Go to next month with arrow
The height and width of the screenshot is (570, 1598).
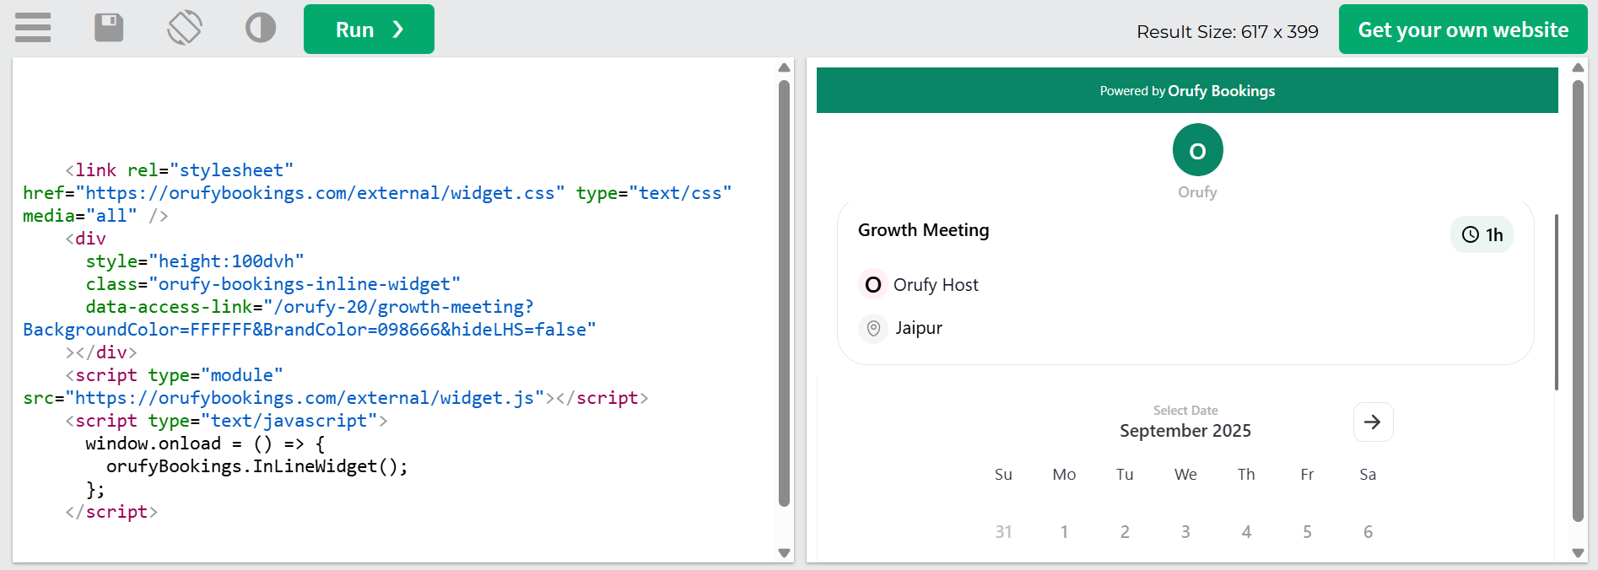click(1373, 422)
